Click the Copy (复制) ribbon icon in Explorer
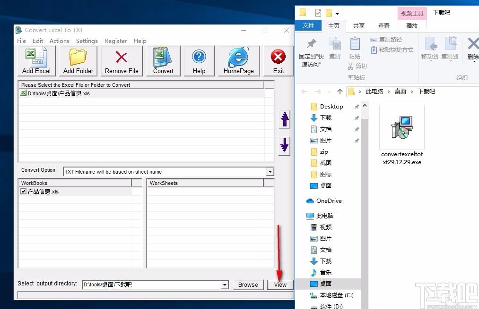 point(335,43)
